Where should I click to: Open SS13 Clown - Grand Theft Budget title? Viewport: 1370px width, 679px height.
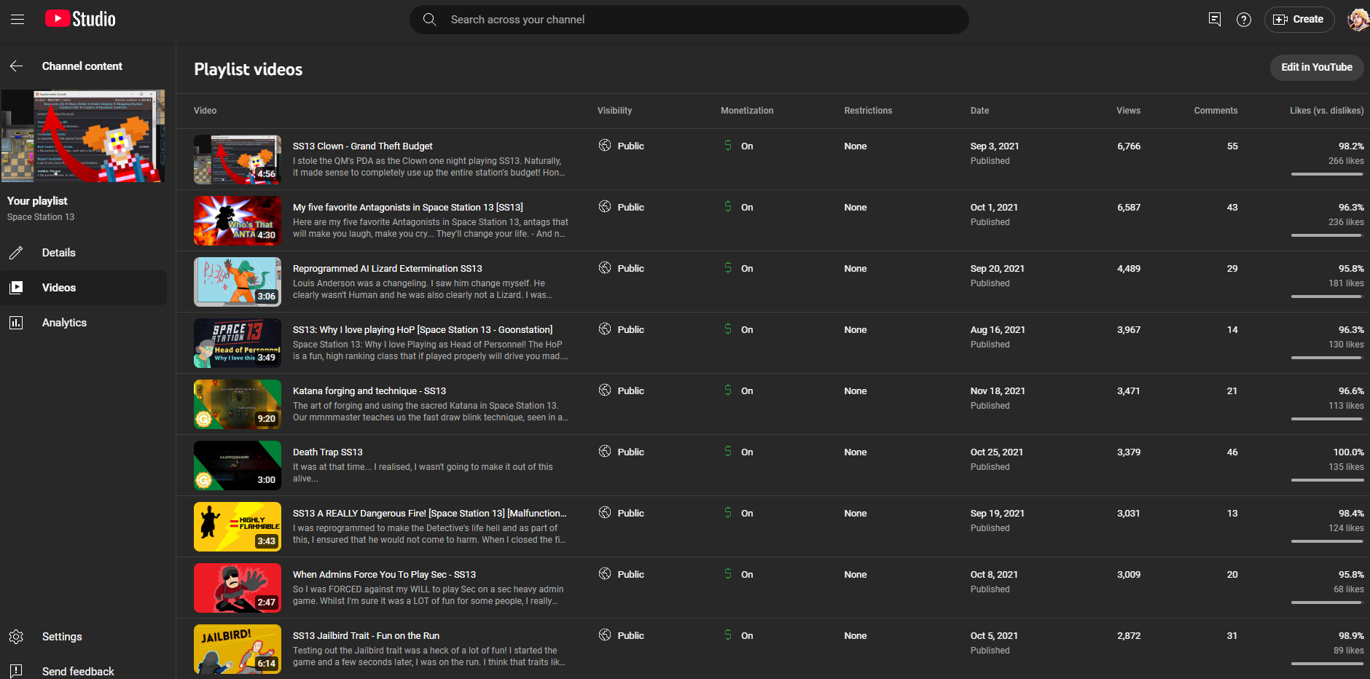click(x=363, y=146)
